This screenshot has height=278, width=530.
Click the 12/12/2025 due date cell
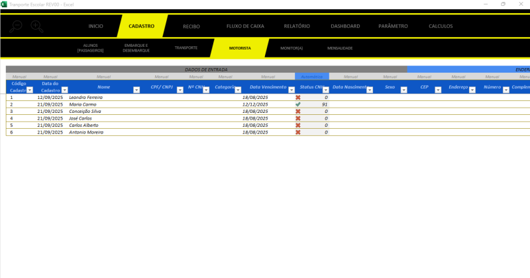point(255,104)
